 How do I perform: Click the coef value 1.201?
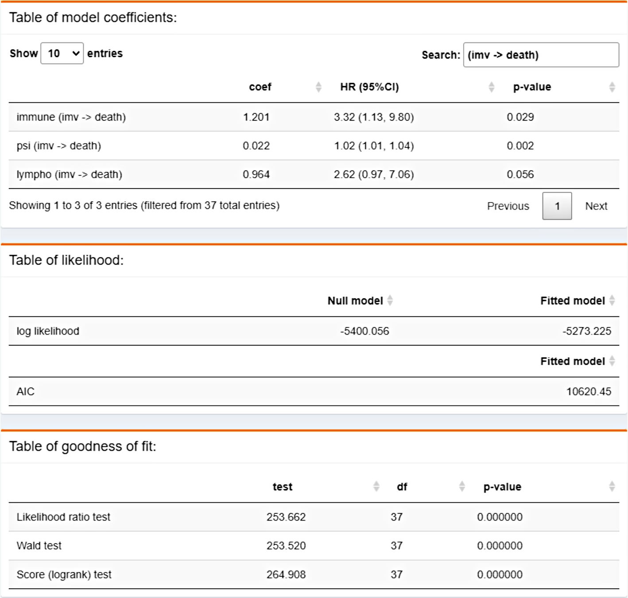[256, 117]
